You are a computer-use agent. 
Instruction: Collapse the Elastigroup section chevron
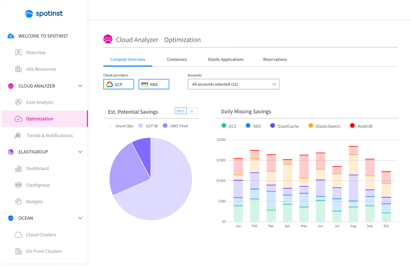(x=80, y=152)
